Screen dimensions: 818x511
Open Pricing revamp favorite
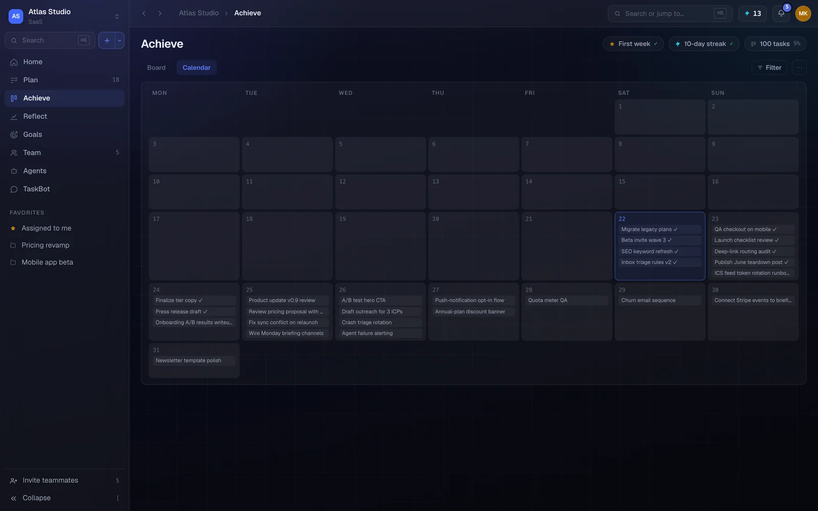pyautogui.click(x=64, y=245)
